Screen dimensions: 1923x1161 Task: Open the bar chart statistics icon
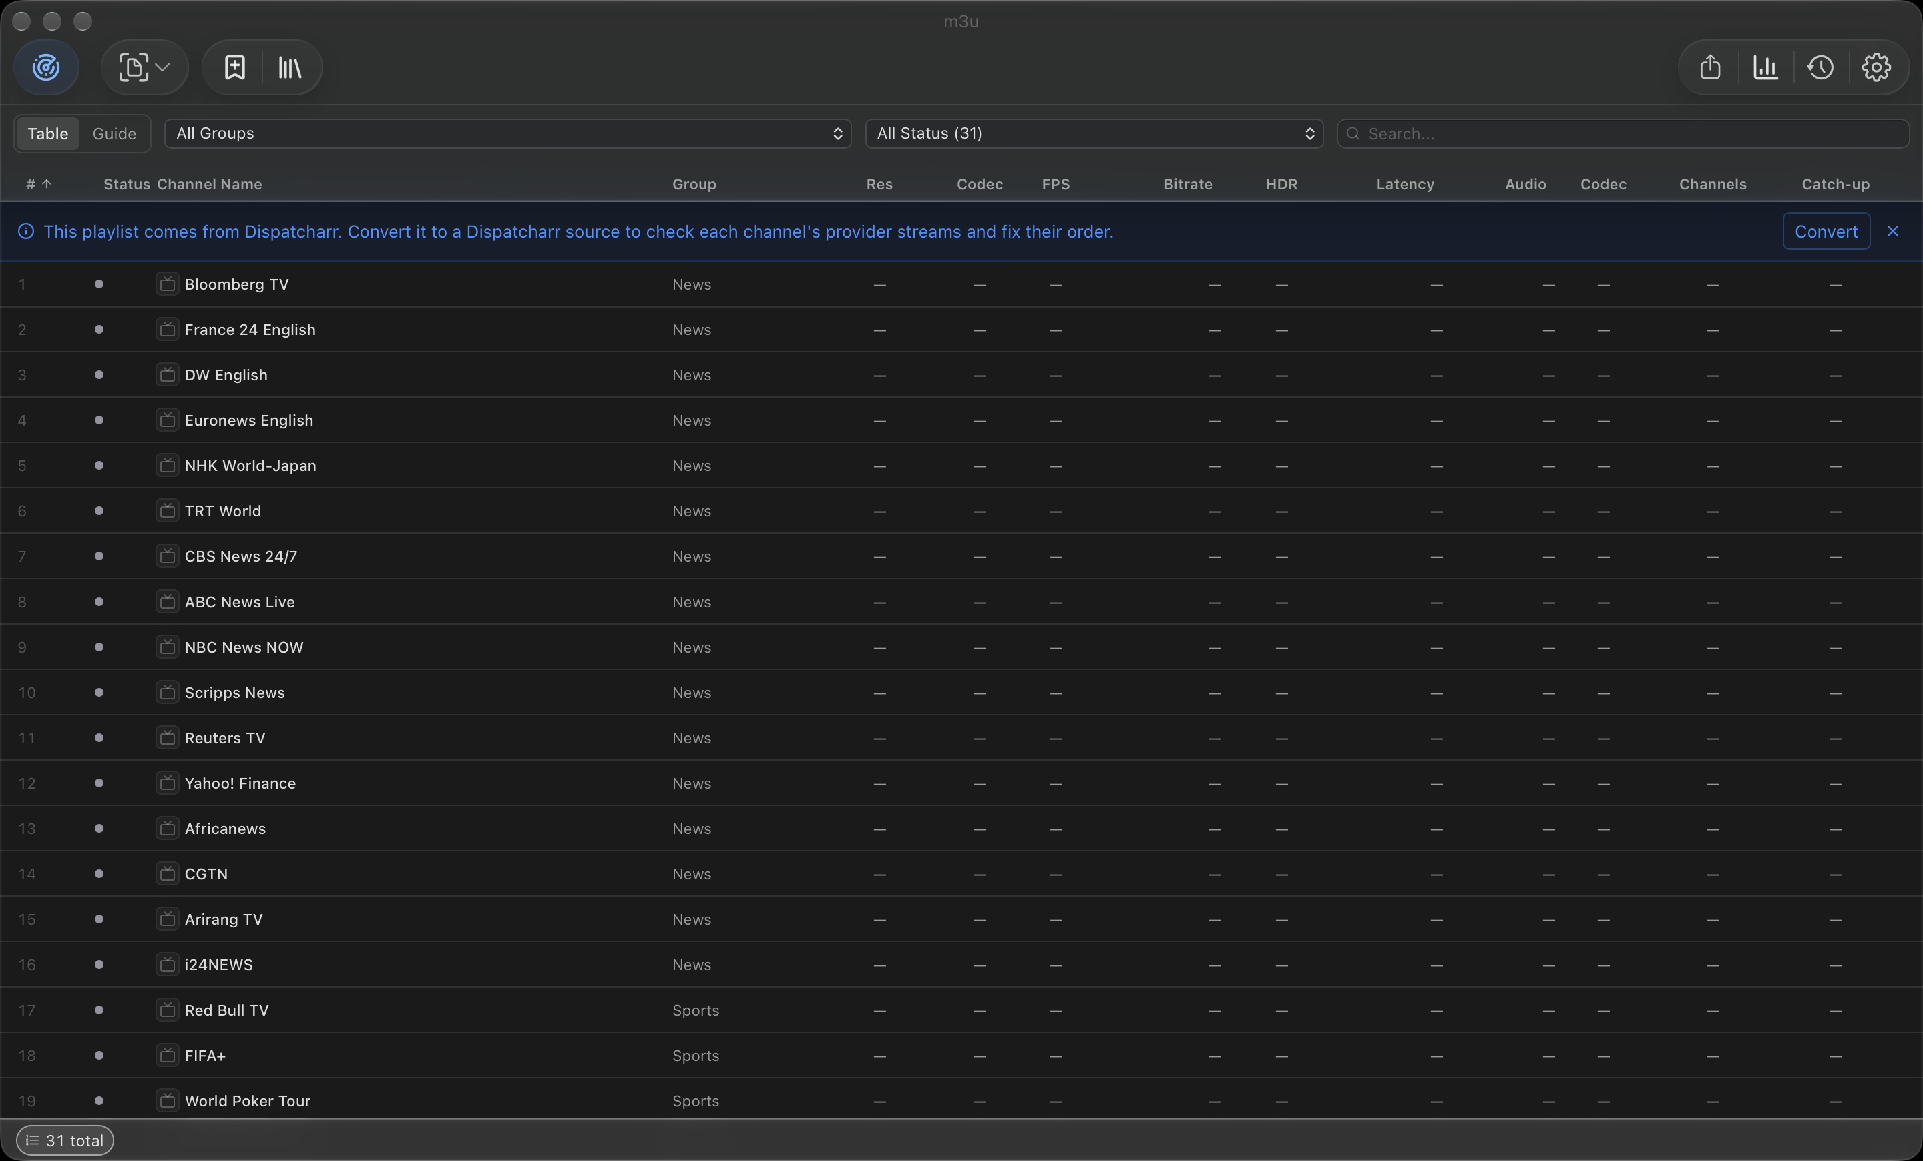[x=1765, y=67]
